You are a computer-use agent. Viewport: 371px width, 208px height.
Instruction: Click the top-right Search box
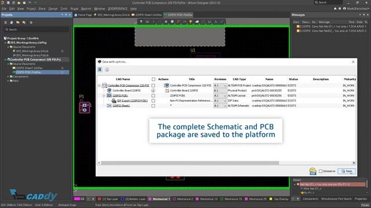[x=329, y=2]
